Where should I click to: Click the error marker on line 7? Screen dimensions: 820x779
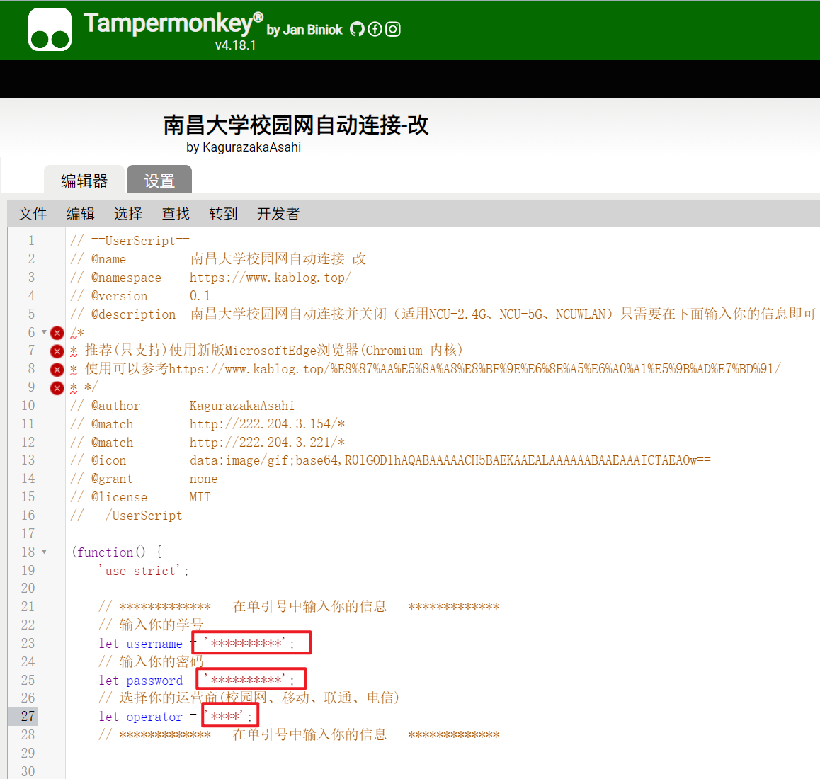click(x=57, y=351)
